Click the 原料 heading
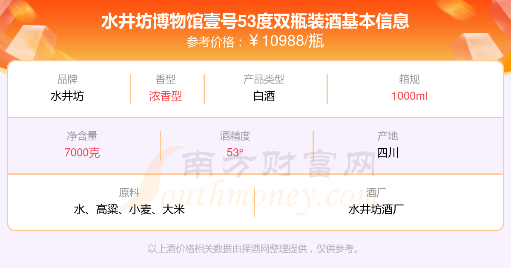 coord(129,193)
